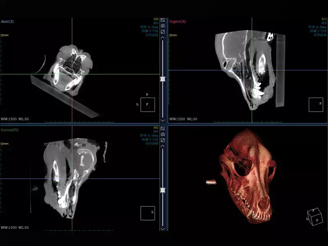Click the axial slice slider handle
Image resolution: width=328 pixels, height=246 pixels.
click(x=163, y=79)
